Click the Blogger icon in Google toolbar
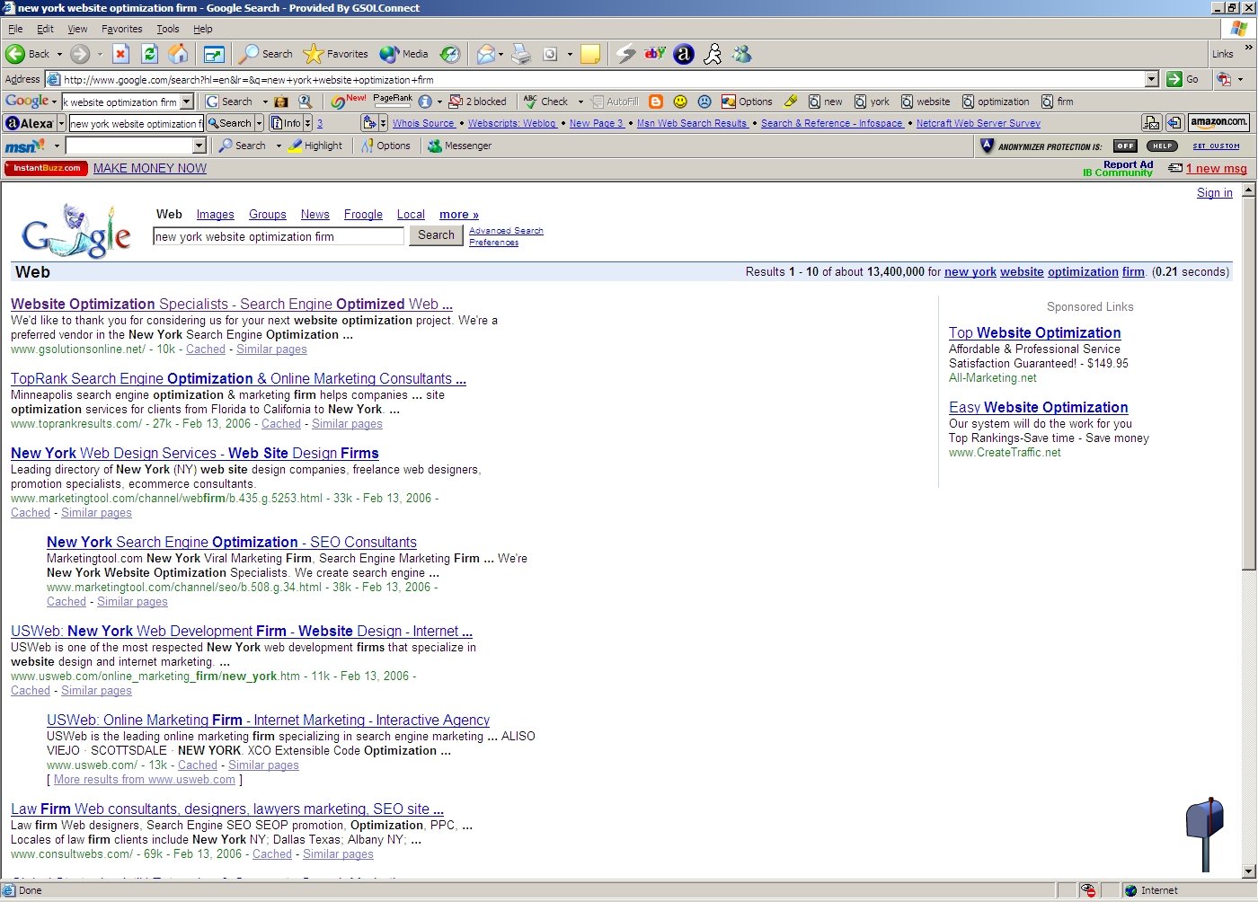This screenshot has height=902, width=1258. pos(656,102)
